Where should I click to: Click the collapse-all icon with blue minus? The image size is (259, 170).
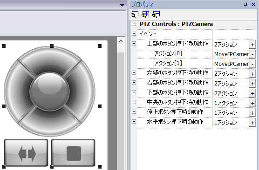click(x=156, y=14)
